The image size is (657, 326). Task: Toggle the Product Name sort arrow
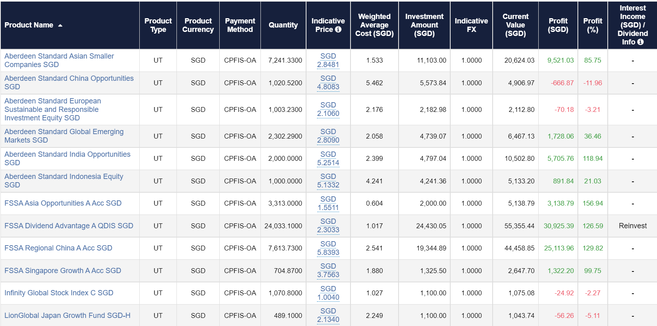click(x=60, y=25)
